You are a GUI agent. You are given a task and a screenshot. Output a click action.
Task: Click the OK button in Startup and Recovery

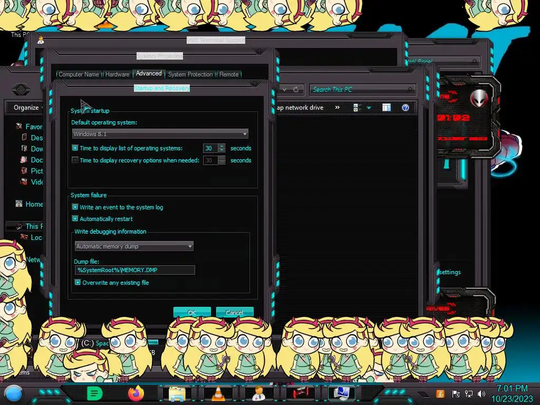point(192,312)
